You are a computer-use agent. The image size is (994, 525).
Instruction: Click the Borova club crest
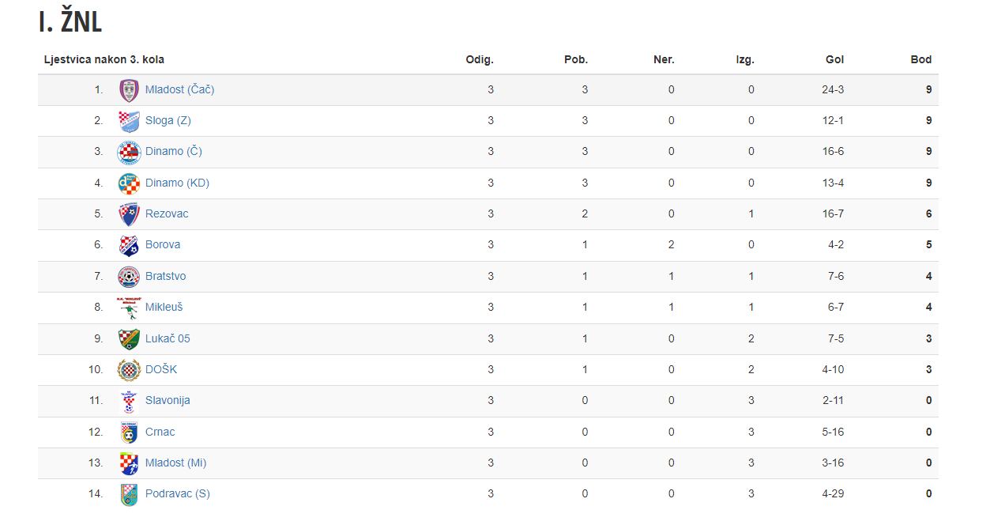(x=129, y=245)
